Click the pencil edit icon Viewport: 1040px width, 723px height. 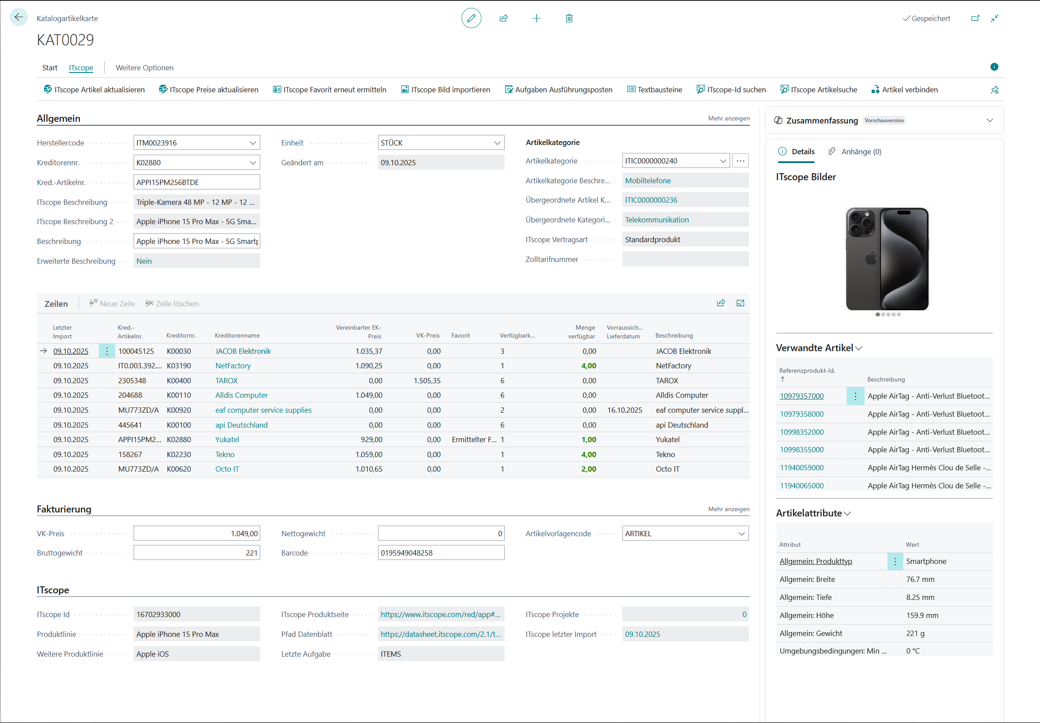[x=471, y=18]
